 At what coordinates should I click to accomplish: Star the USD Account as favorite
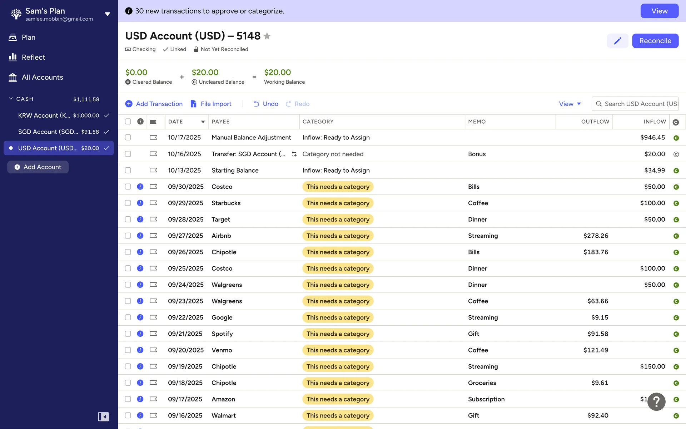tap(267, 36)
